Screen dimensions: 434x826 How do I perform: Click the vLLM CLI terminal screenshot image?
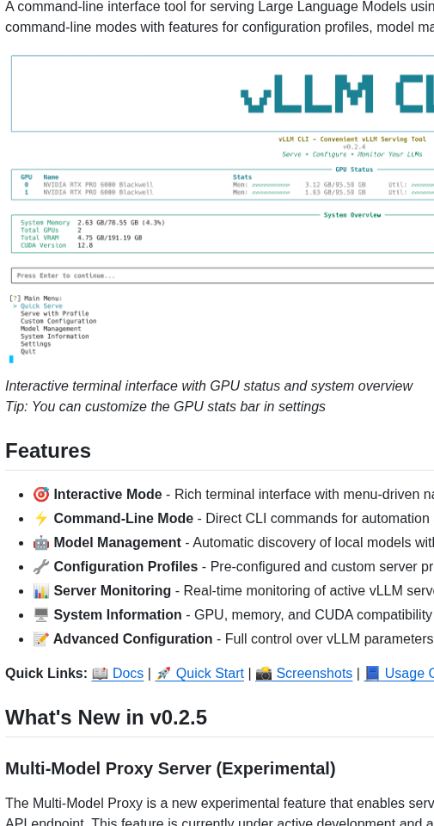click(219, 209)
